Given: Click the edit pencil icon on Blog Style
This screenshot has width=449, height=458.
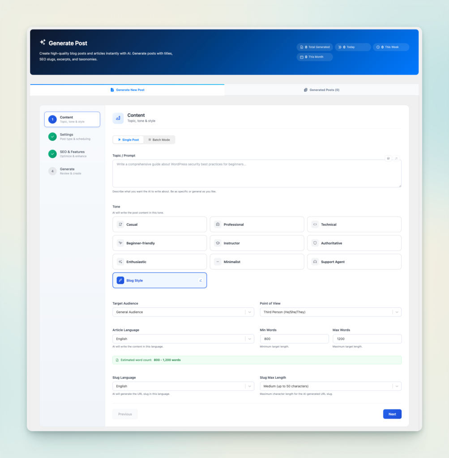Looking at the screenshot, I should click(x=201, y=280).
